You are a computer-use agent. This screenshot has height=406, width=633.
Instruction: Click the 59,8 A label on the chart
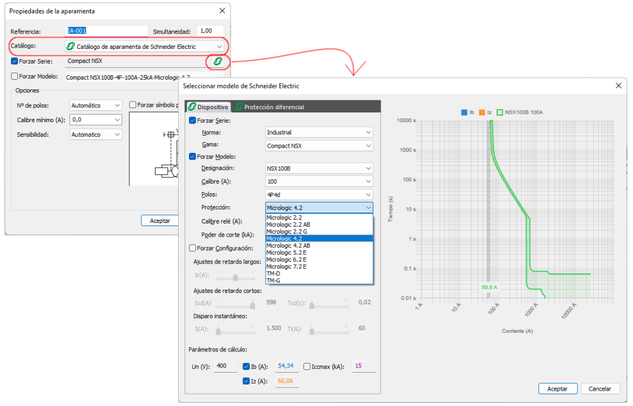click(x=489, y=287)
